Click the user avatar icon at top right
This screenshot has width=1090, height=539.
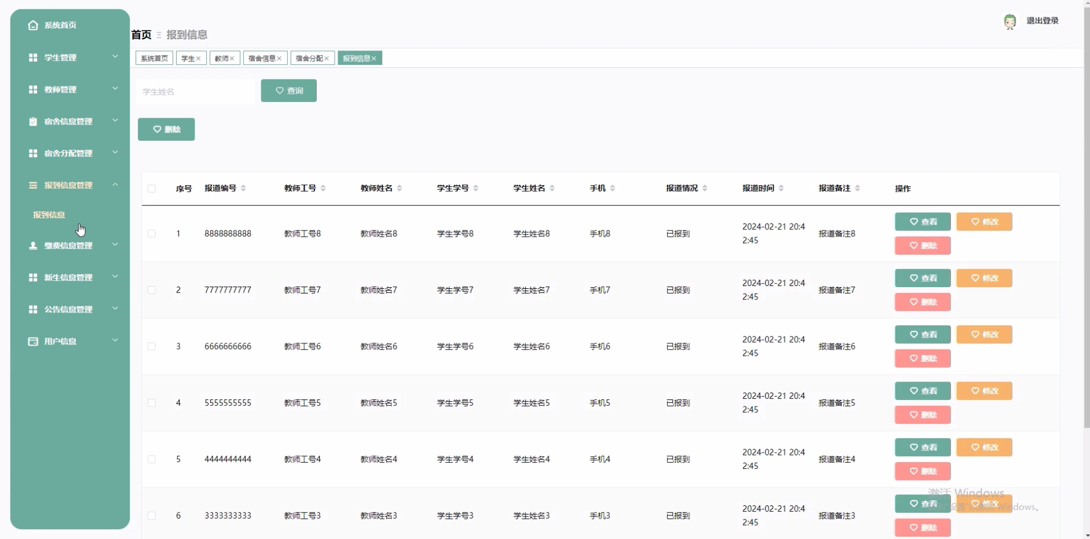click(1010, 21)
